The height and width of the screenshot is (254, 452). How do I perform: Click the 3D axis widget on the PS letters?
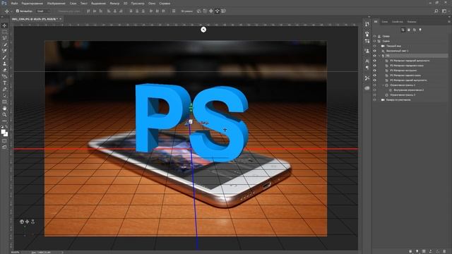click(x=190, y=122)
